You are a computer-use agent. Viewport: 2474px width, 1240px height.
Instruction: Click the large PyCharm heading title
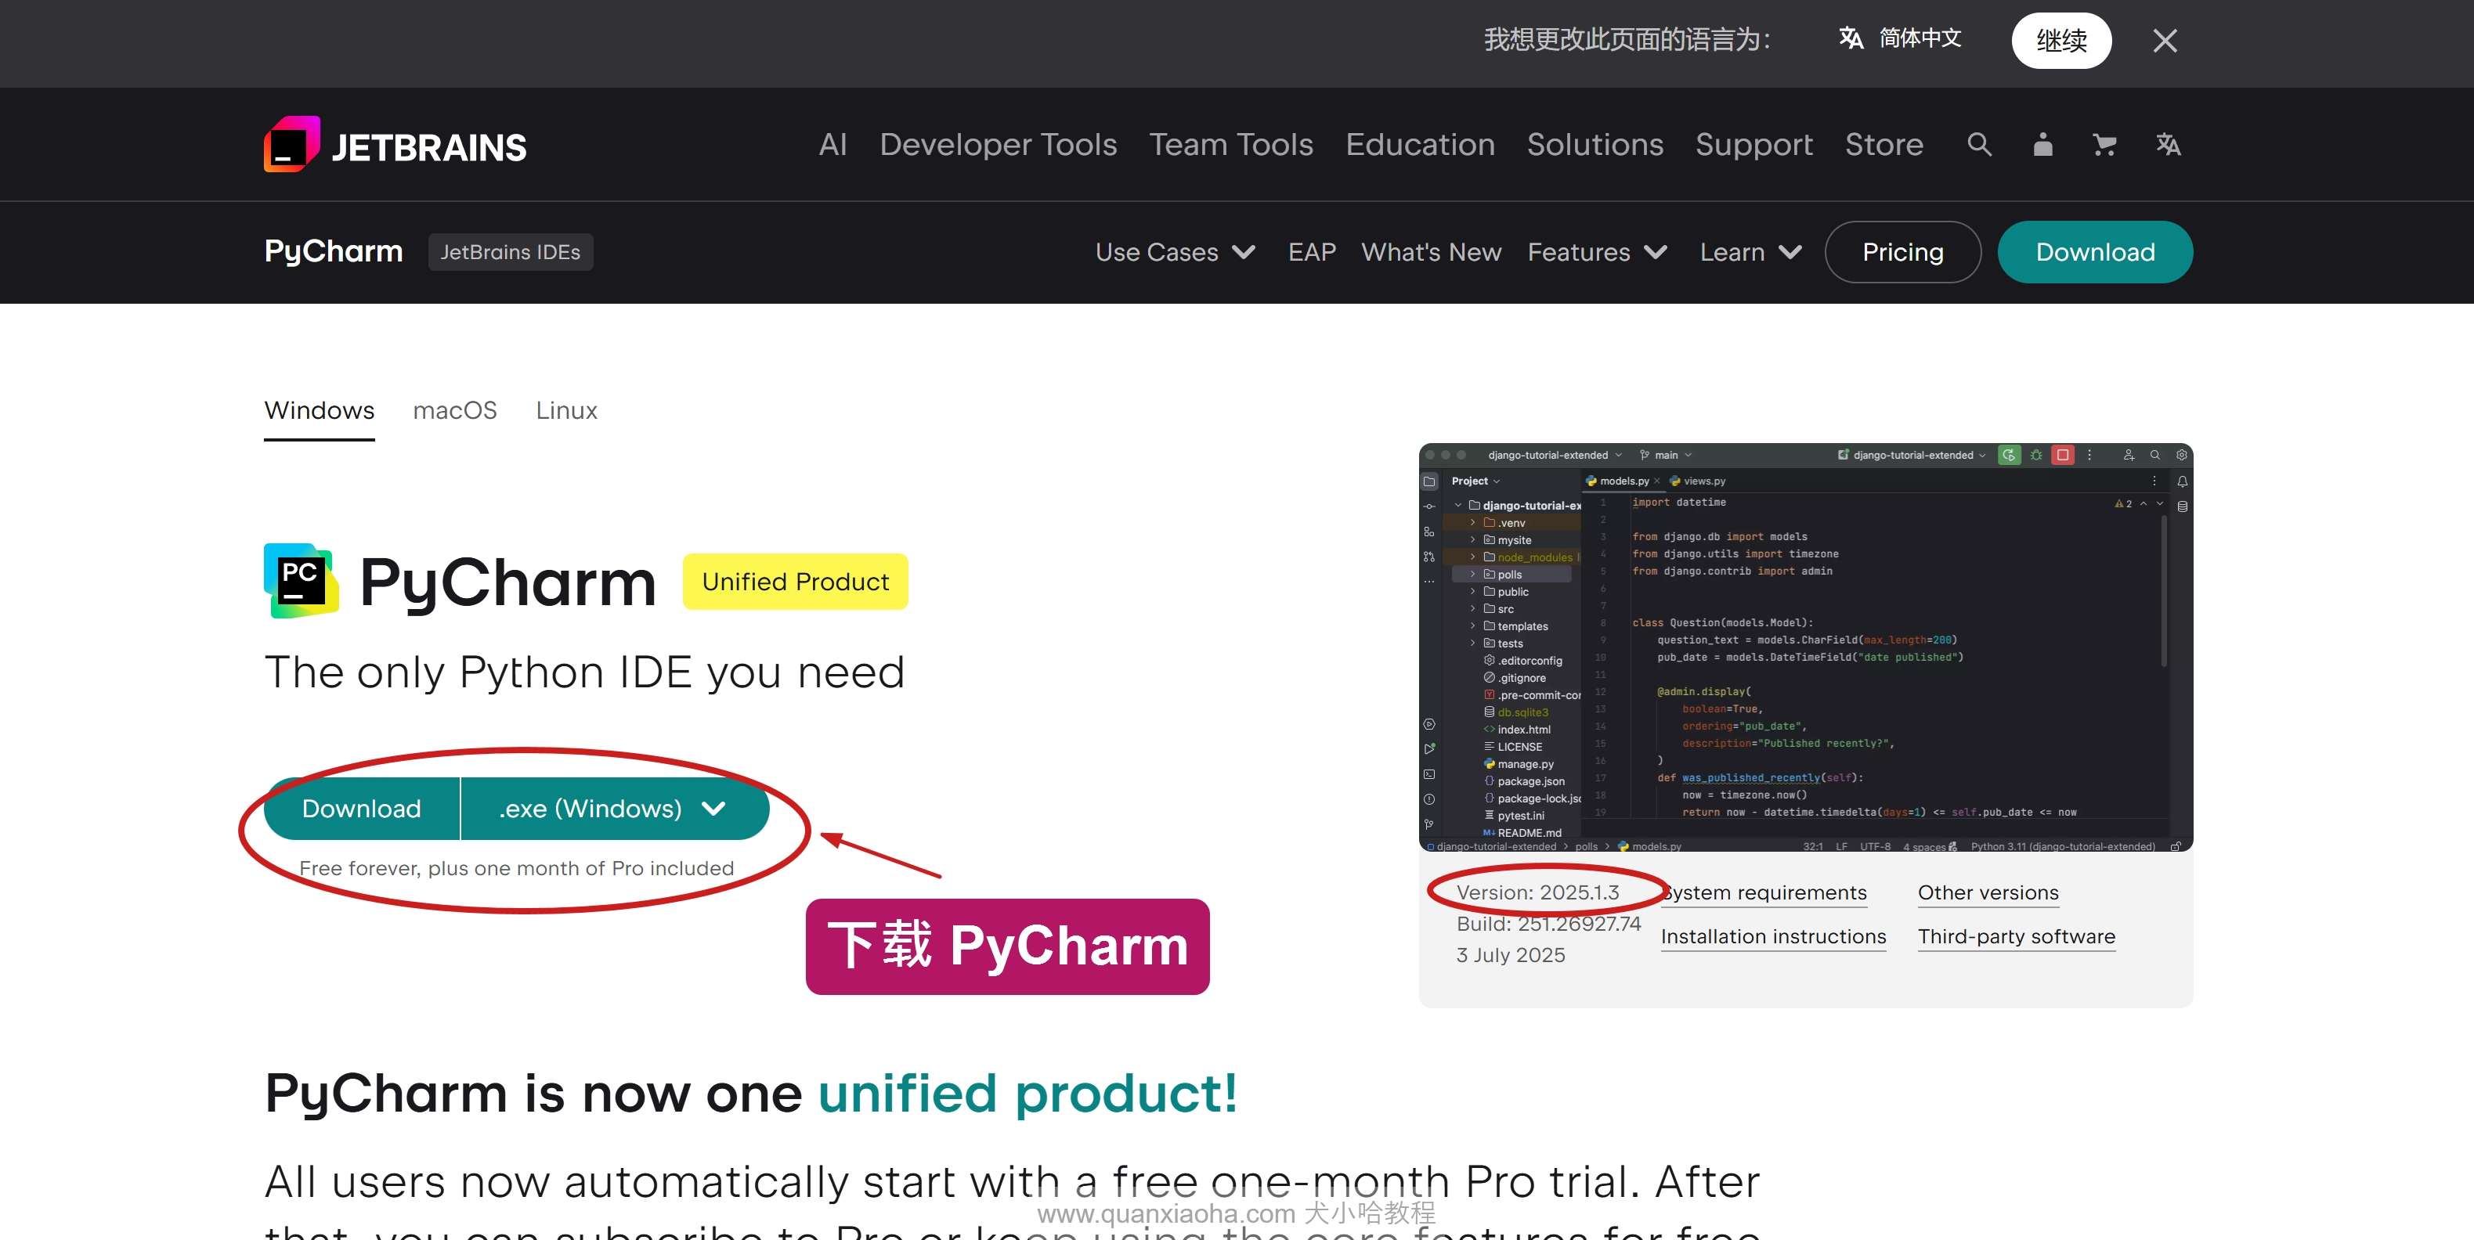[x=507, y=582]
